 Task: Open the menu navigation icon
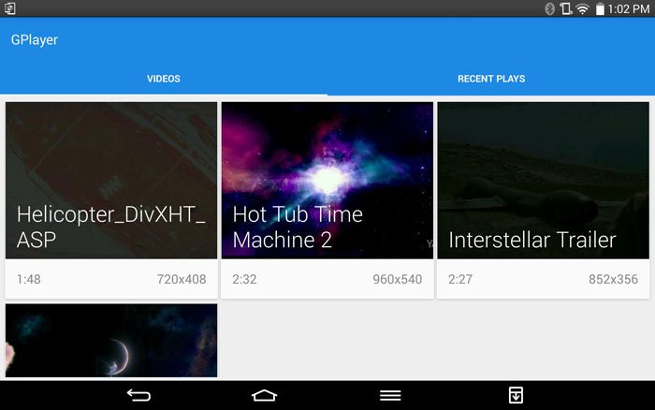click(x=390, y=395)
